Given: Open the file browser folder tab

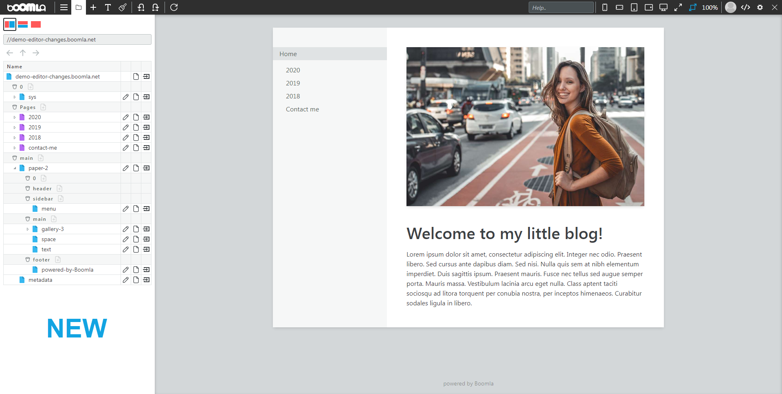Looking at the screenshot, I should click(79, 7).
